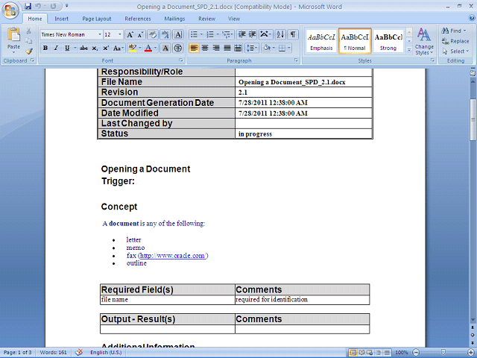Clear formatting with the eraser icon
Screen dimensions: 477x358
[153, 35]
